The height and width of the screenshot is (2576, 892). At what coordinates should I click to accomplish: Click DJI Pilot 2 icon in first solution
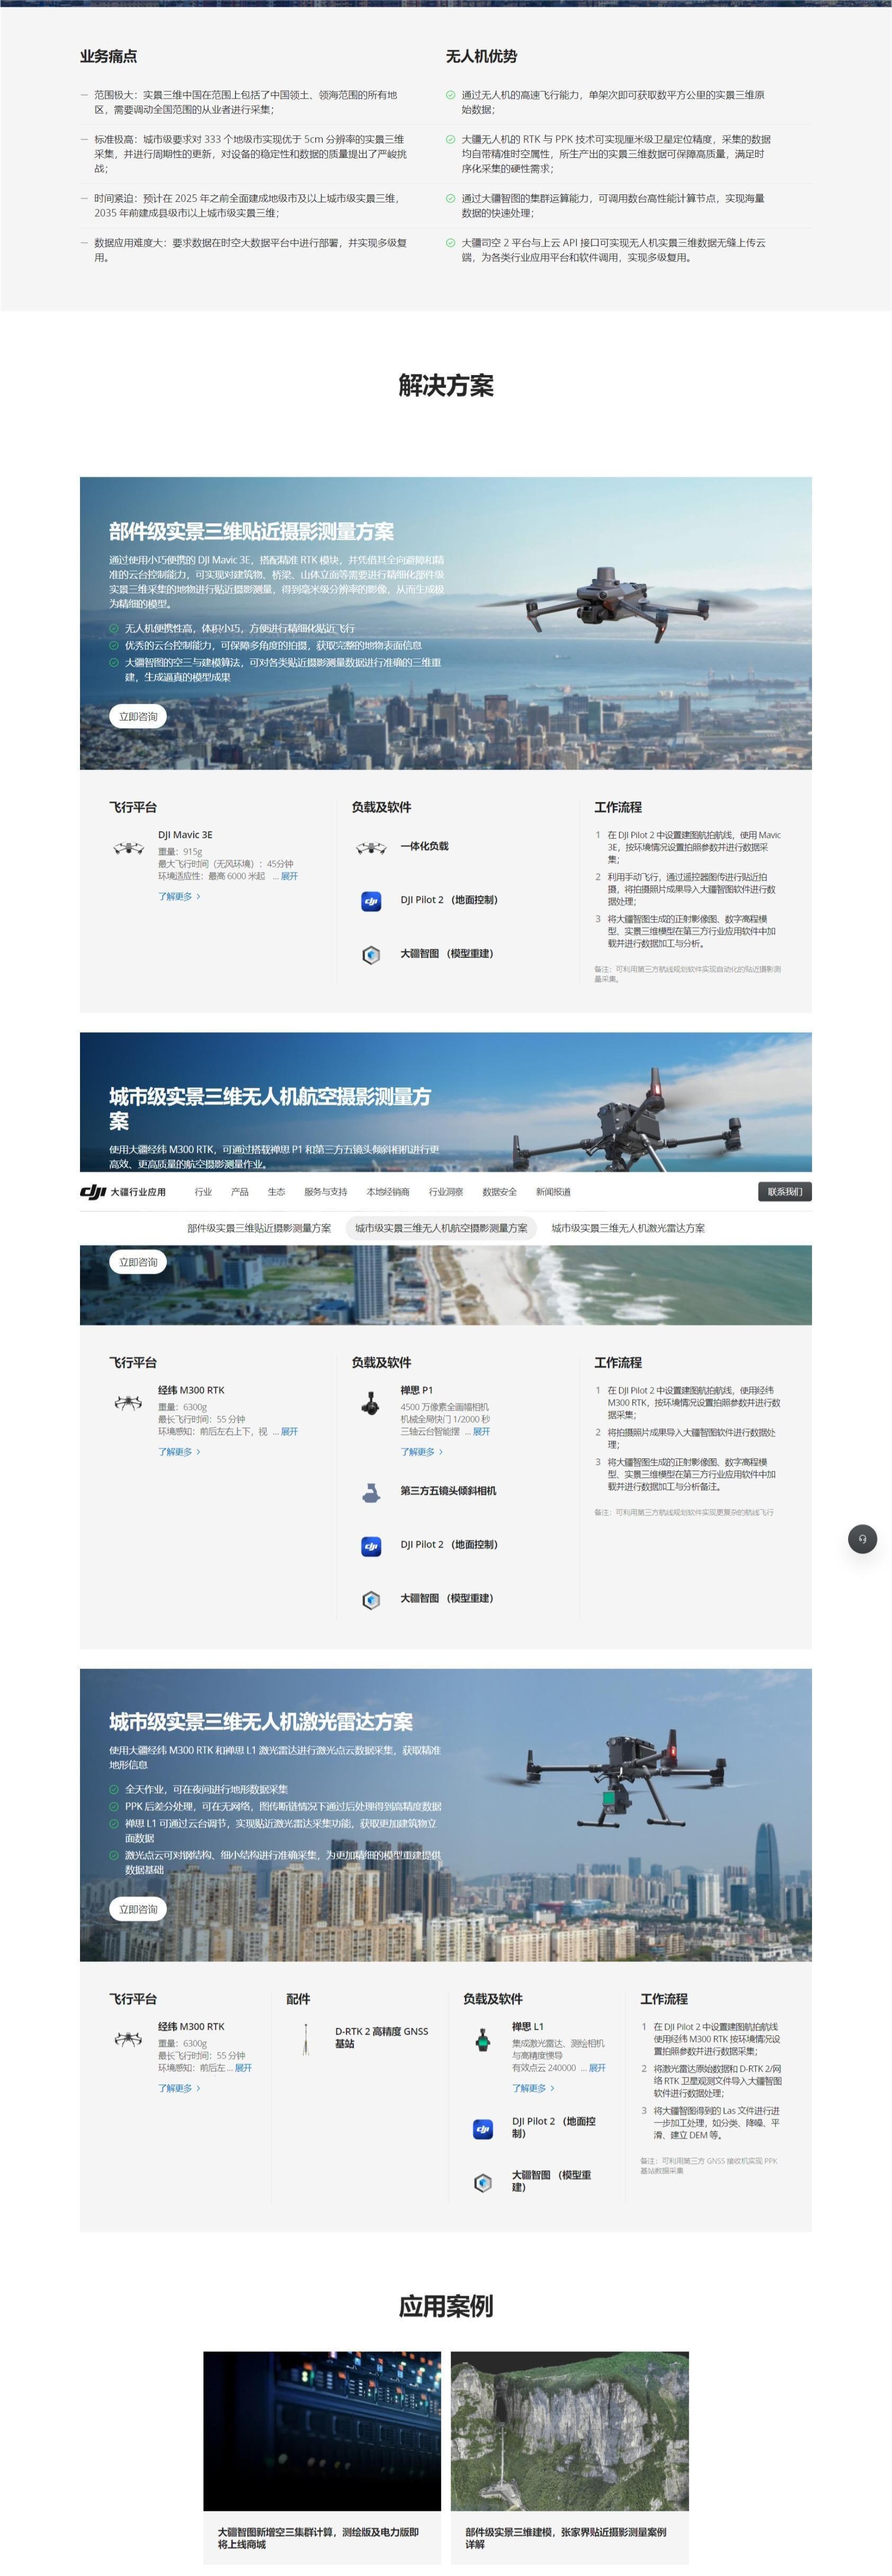click(x=371, y=901)
